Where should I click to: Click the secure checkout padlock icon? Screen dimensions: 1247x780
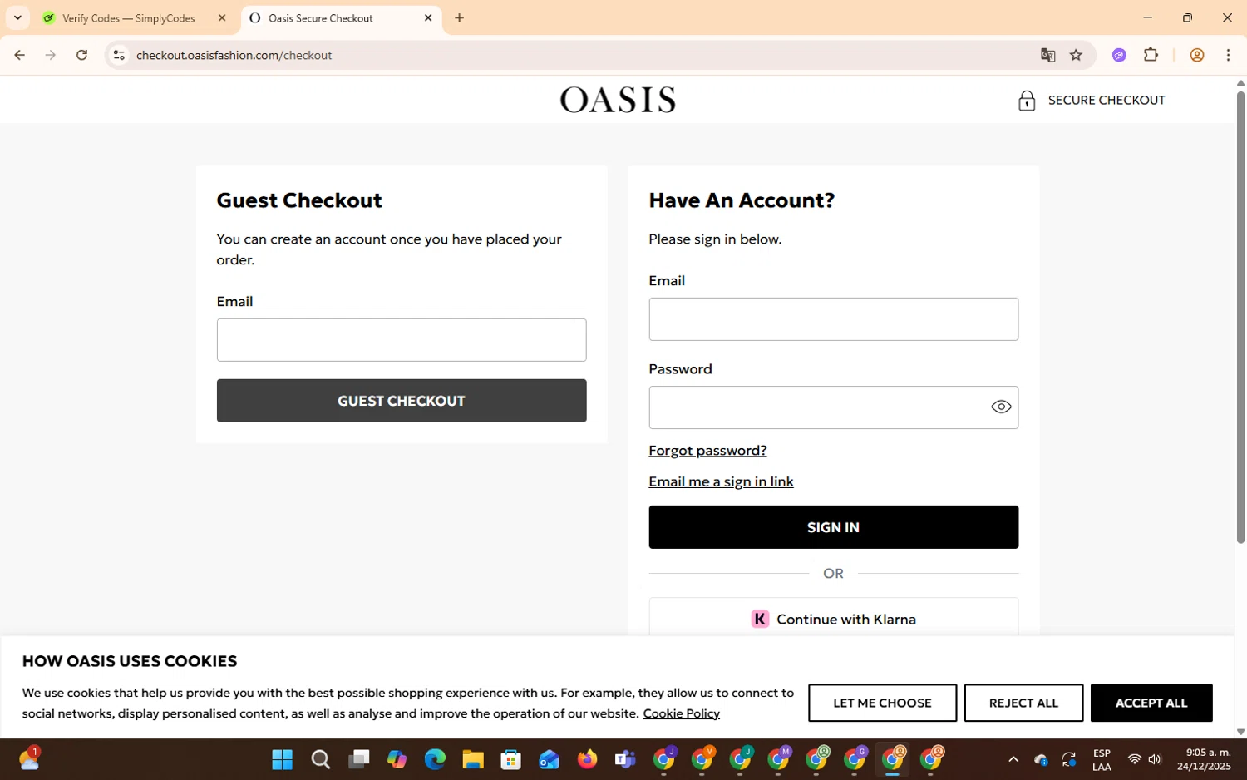[x=1027, y=101]
